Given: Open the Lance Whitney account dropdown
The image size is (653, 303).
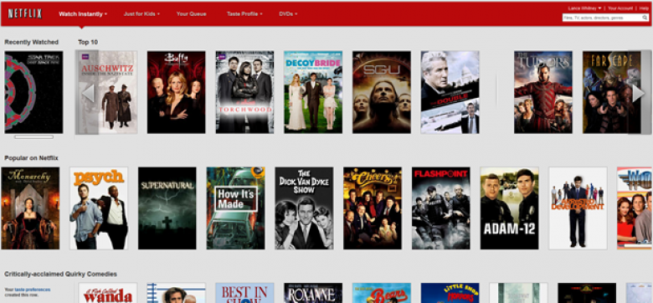Looking at the screenshot, I should (x=584, y=8).
